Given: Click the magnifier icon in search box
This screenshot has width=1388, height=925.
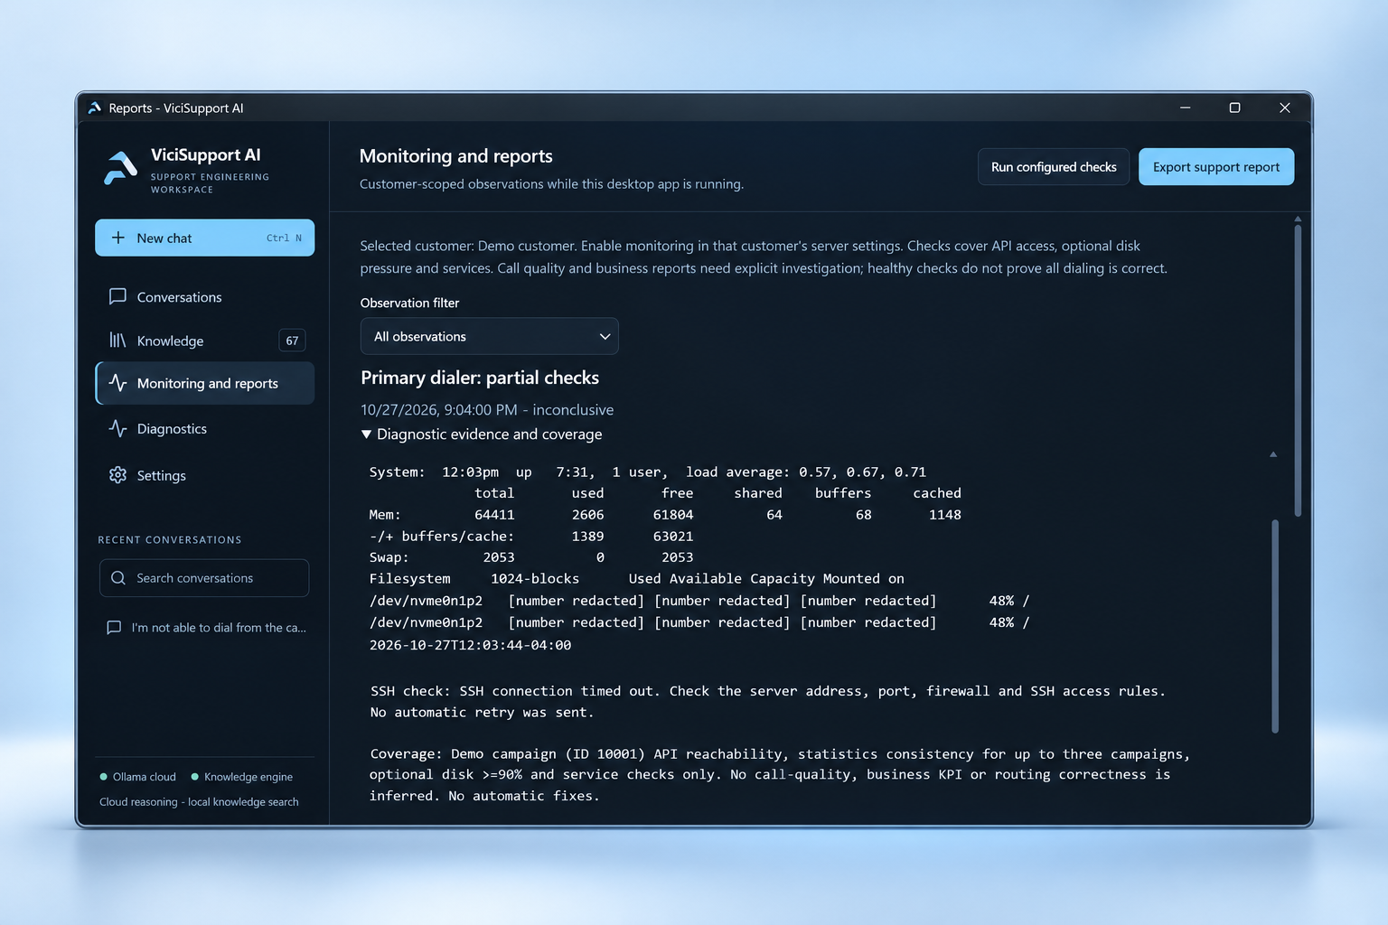Looking at the screenshot, I should (118, 578).
